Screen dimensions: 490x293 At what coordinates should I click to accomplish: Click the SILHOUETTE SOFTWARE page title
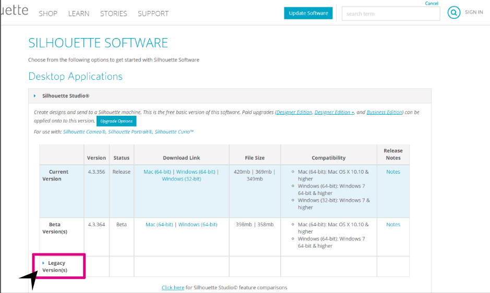[98, 43]
